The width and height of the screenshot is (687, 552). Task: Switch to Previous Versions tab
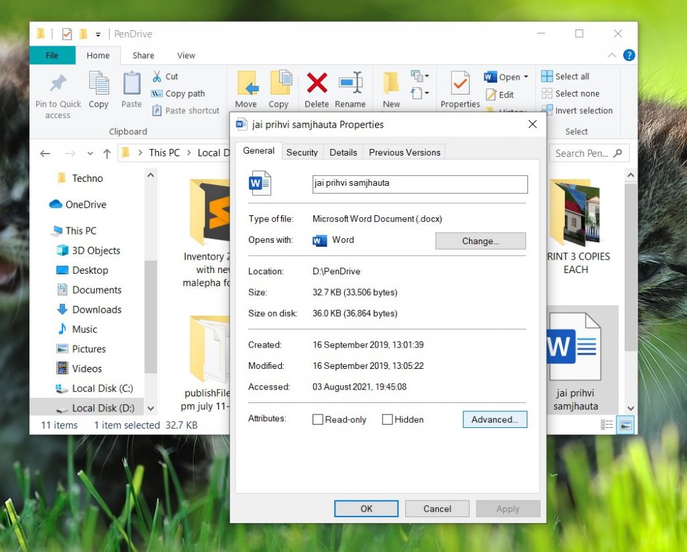[x=405, y=152]
